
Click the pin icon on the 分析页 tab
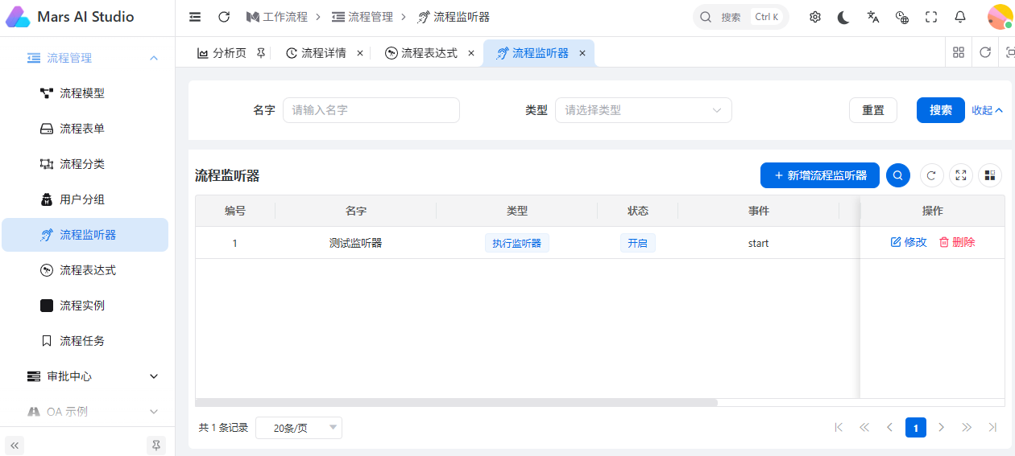click(260, 53)
